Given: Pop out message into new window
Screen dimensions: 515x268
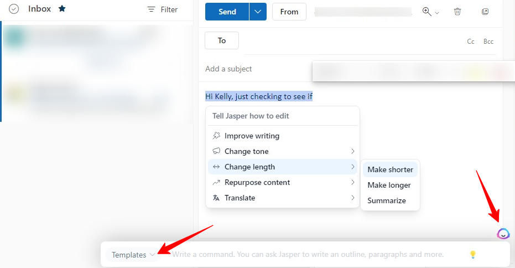Looking at the screenshot, I should [485, 12].
